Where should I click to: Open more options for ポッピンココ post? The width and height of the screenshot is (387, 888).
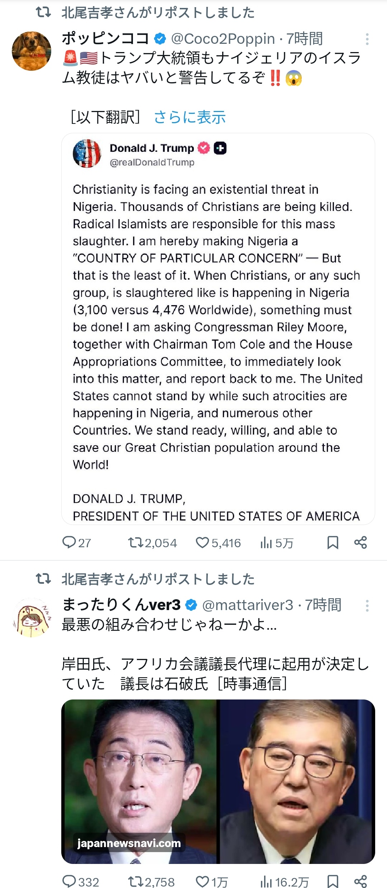coord(367,39)
